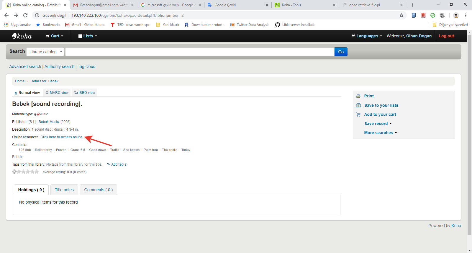The width and height of the screenshot is (472, 253).
Task: Switch to the MARC view tab
Action: tap(57, 93)
